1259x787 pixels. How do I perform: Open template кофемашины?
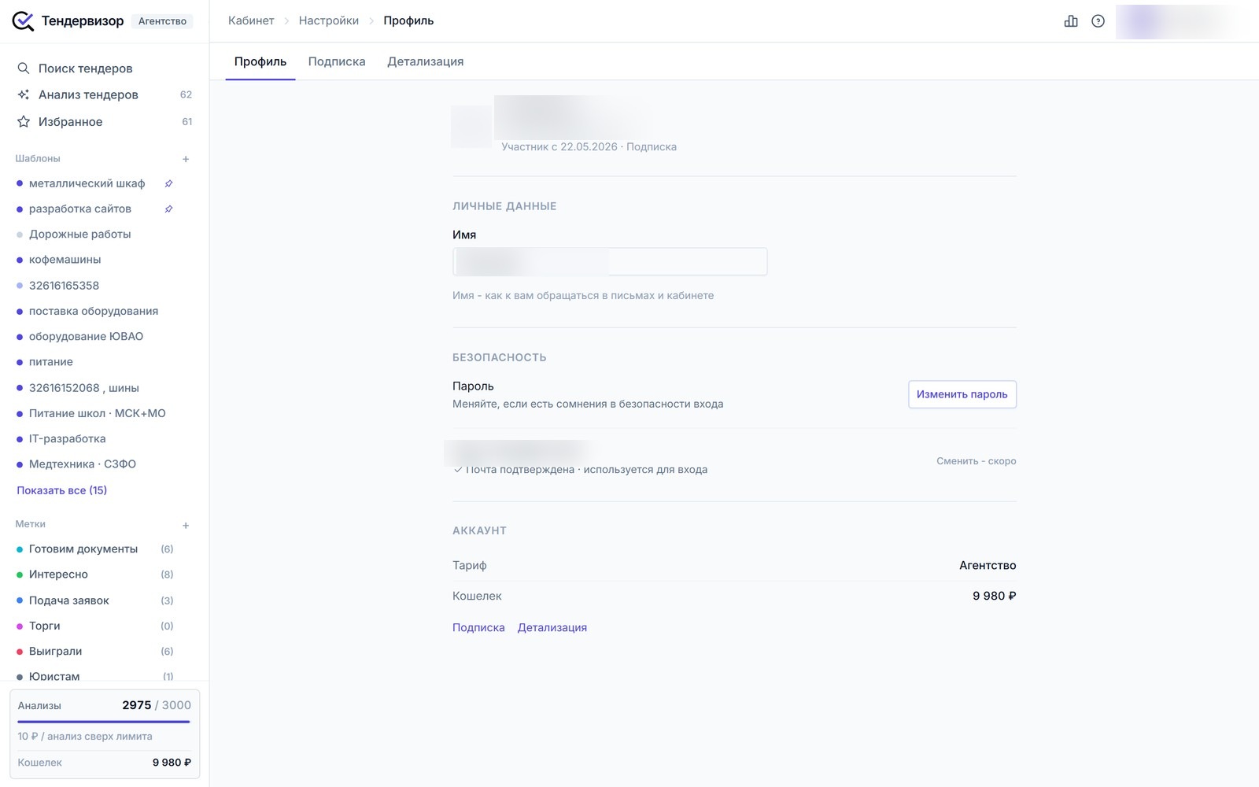coord(65,260)
